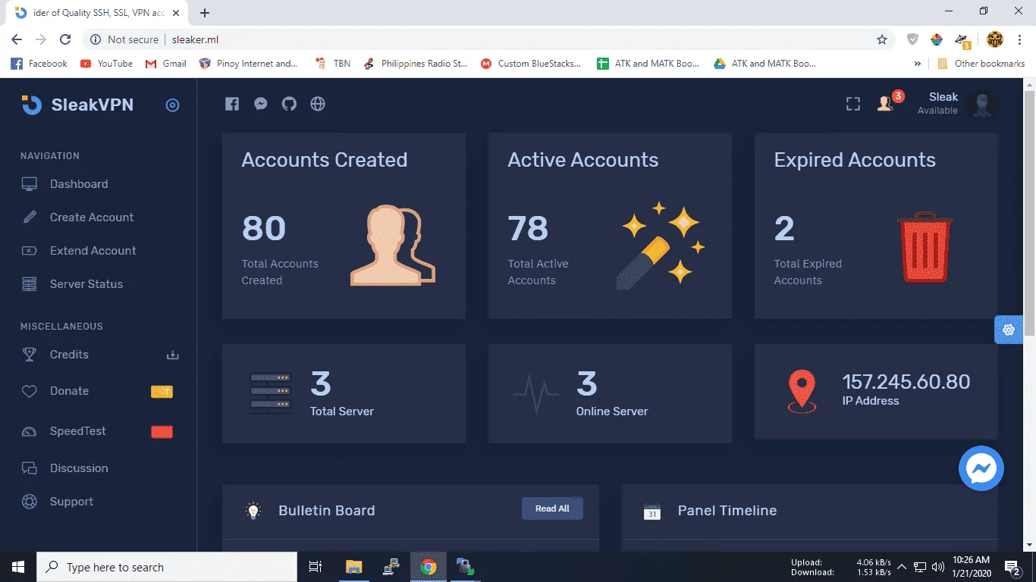1036x582 pixels.
Task: Click the pulse icon in Online Server
Action: [535, 394]
